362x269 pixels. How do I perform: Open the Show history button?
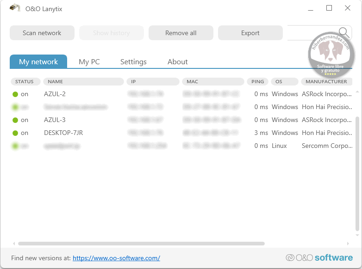point(112,33)
